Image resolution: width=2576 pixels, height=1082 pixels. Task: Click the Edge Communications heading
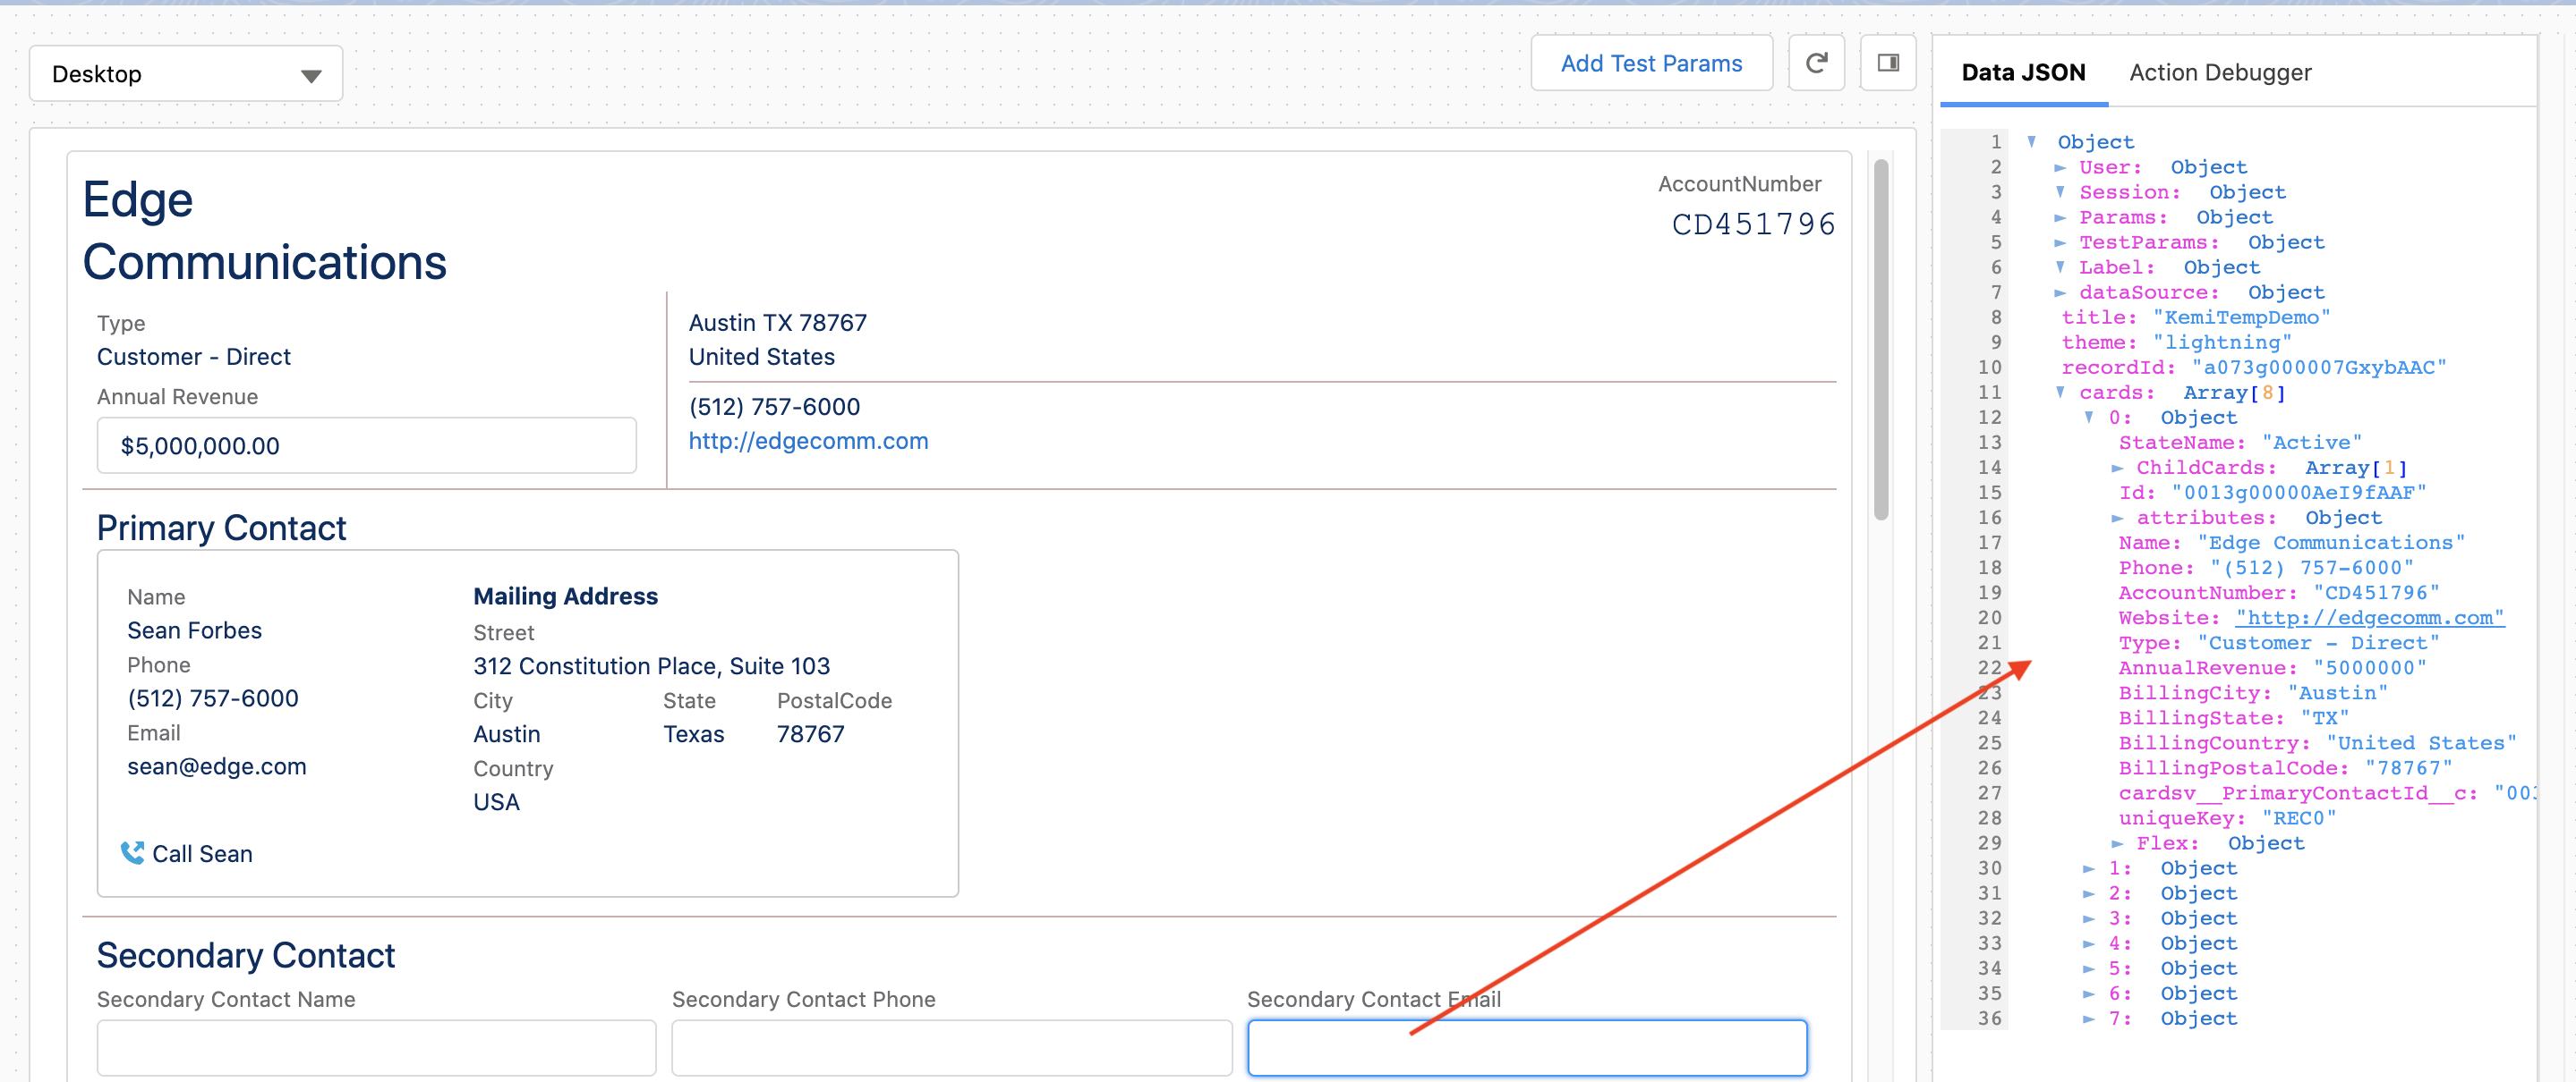pos(265,231)
